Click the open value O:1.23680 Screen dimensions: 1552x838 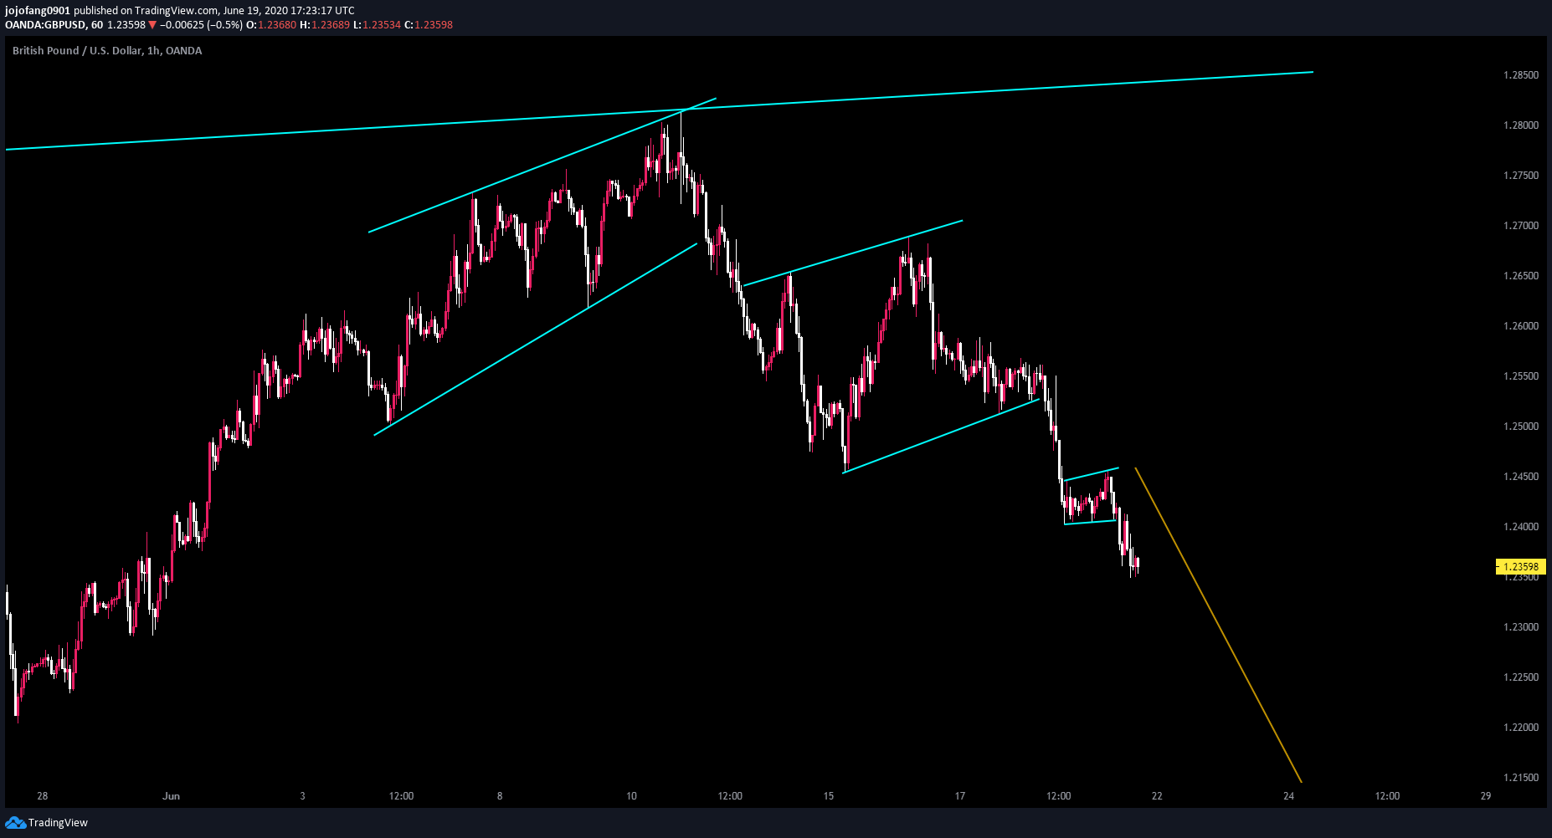coord(272,25)
